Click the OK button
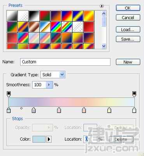Viewport: 144px width, 156px height. point(128,8)
